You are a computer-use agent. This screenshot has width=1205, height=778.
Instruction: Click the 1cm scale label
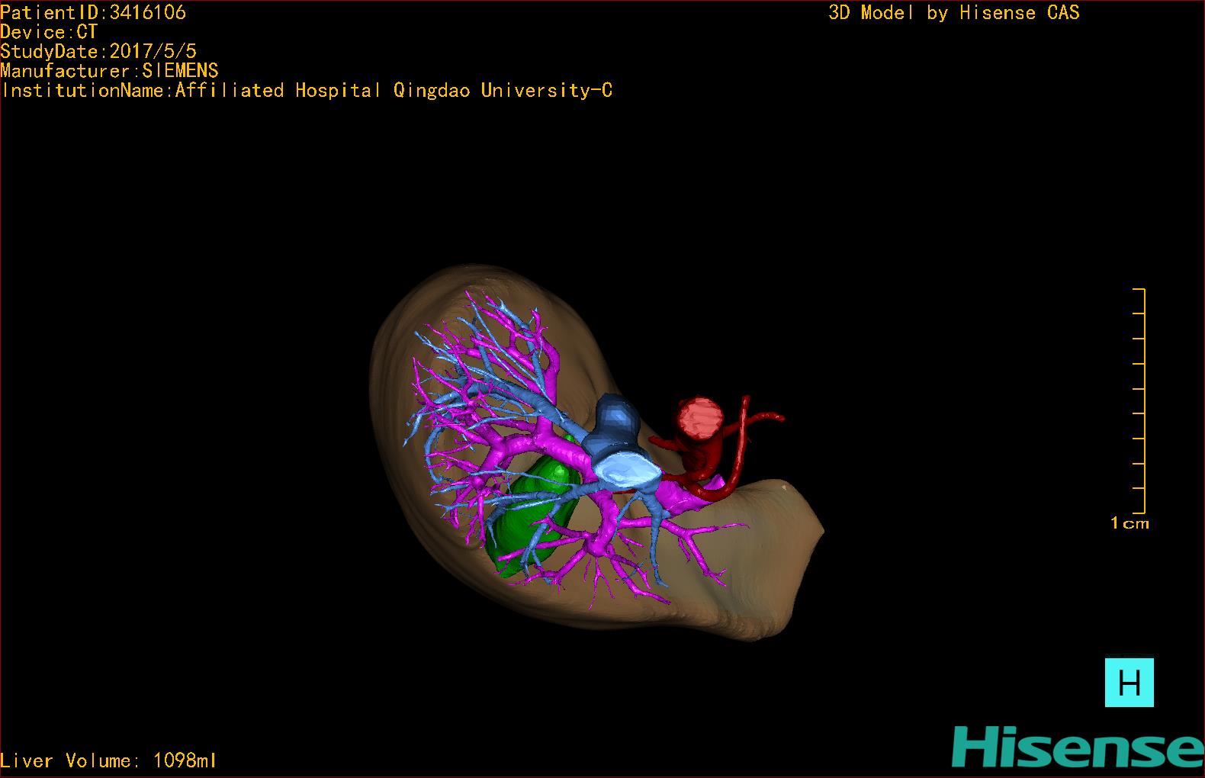pyautogui.click(x=1129, y=523)
